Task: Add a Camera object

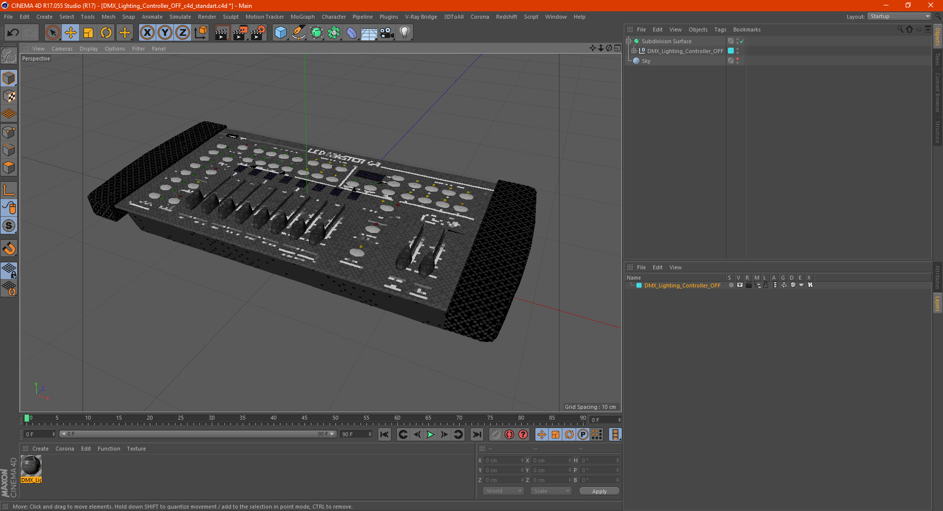Action: [x=387, y=33]
